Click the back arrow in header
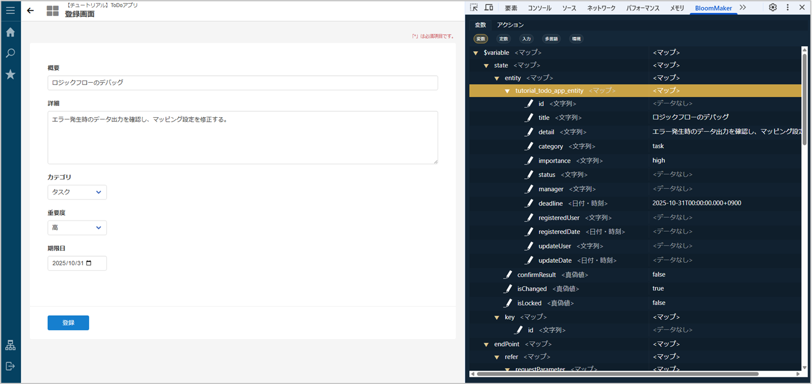This screenshot has height=384, width=812. pyautogui.click(x=31, y=11)
